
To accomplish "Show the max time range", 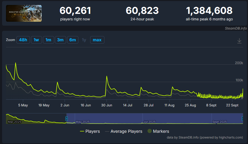I will click(x=97, y=40).
